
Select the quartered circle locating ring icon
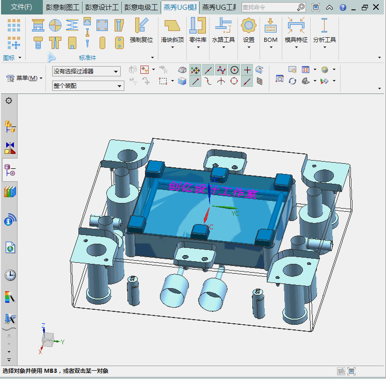[x=55, y=25]
